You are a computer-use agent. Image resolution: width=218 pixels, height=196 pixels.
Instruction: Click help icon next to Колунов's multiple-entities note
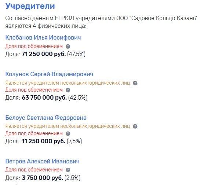[x=135, y=83]
